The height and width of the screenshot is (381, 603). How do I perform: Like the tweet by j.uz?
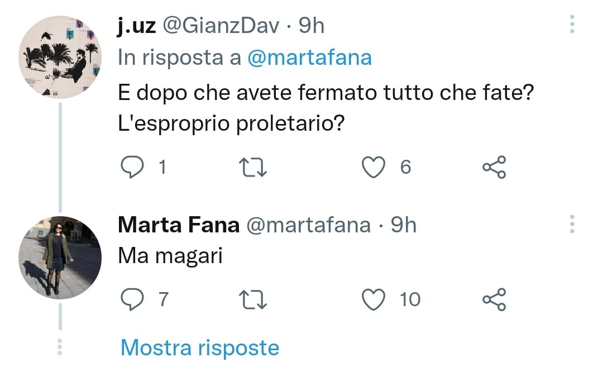point(375,167)
